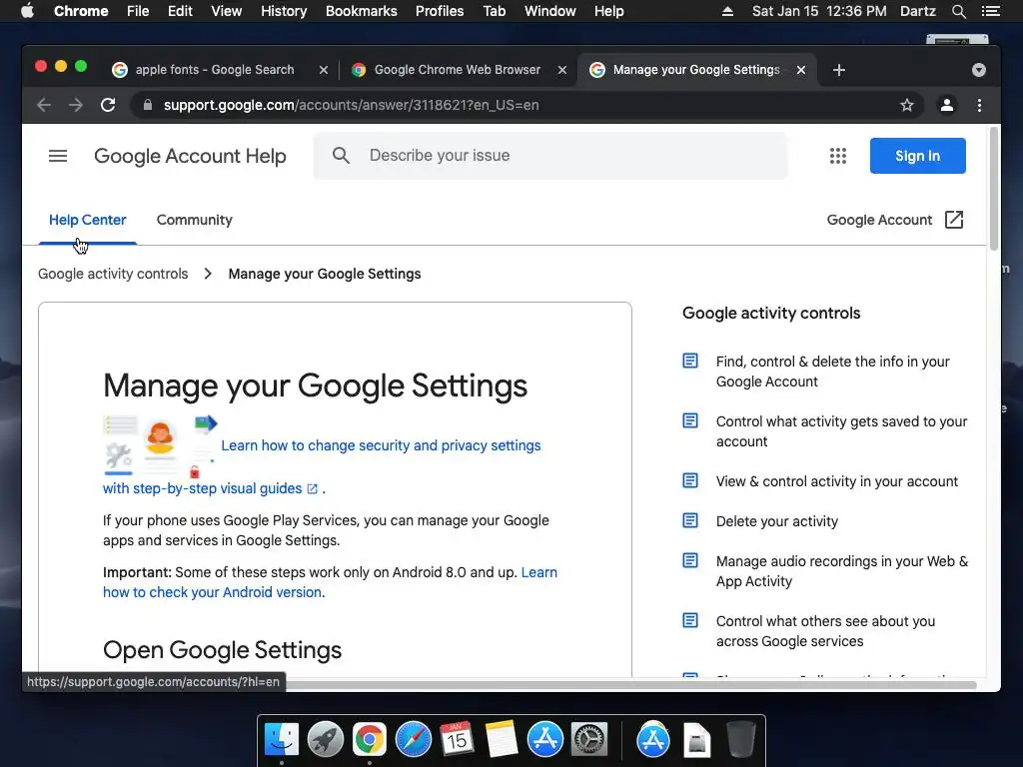Open the Bookmarks menu
This screenshot has width=1023, height=767.
362,11
